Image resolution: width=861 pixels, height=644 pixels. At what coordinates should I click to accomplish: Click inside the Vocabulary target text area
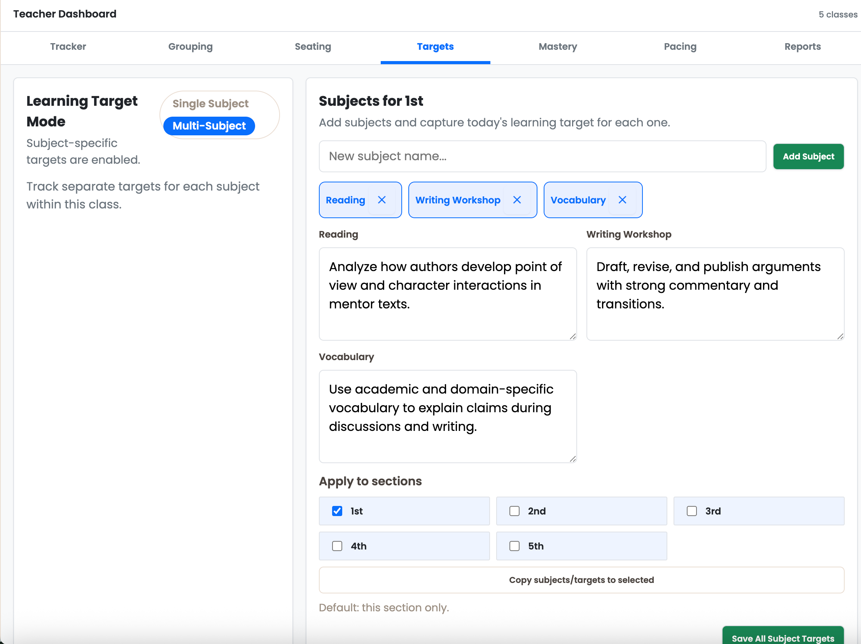[448, 416]
